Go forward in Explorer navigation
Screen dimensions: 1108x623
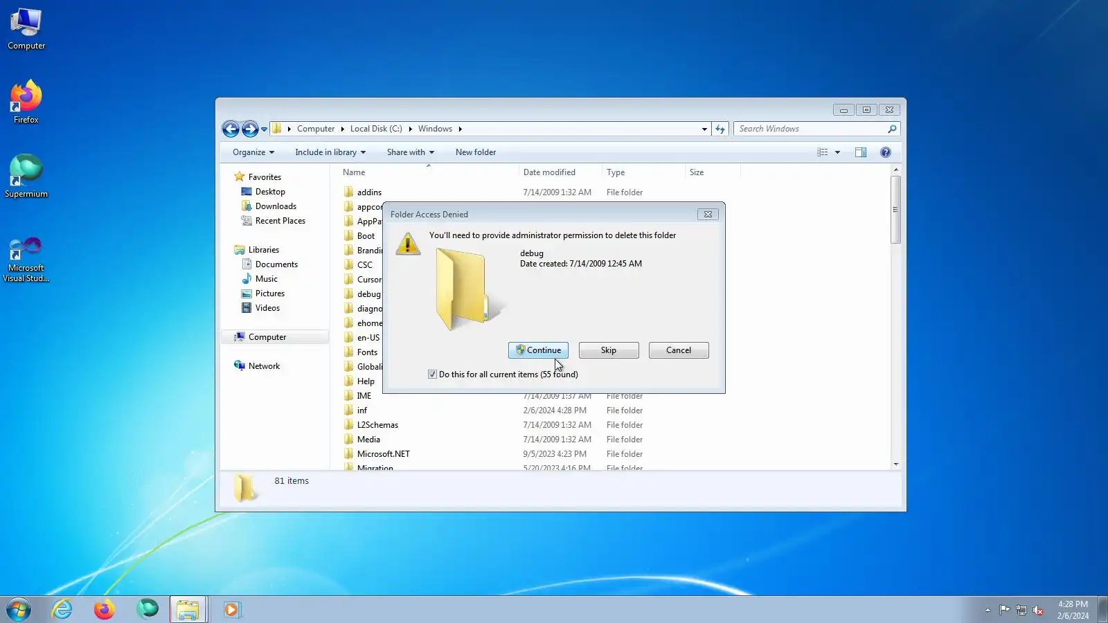tap(250, 129)
